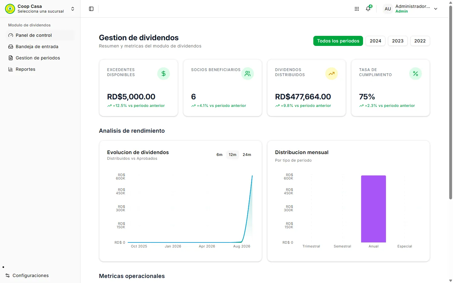Click the Reportes bar chart icon
Viewport: 453px width, 283px height.
click(x=11, y=69)
